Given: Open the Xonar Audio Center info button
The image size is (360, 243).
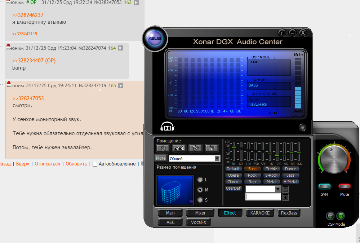Looking at the screenshot, I should coord(282,33).
